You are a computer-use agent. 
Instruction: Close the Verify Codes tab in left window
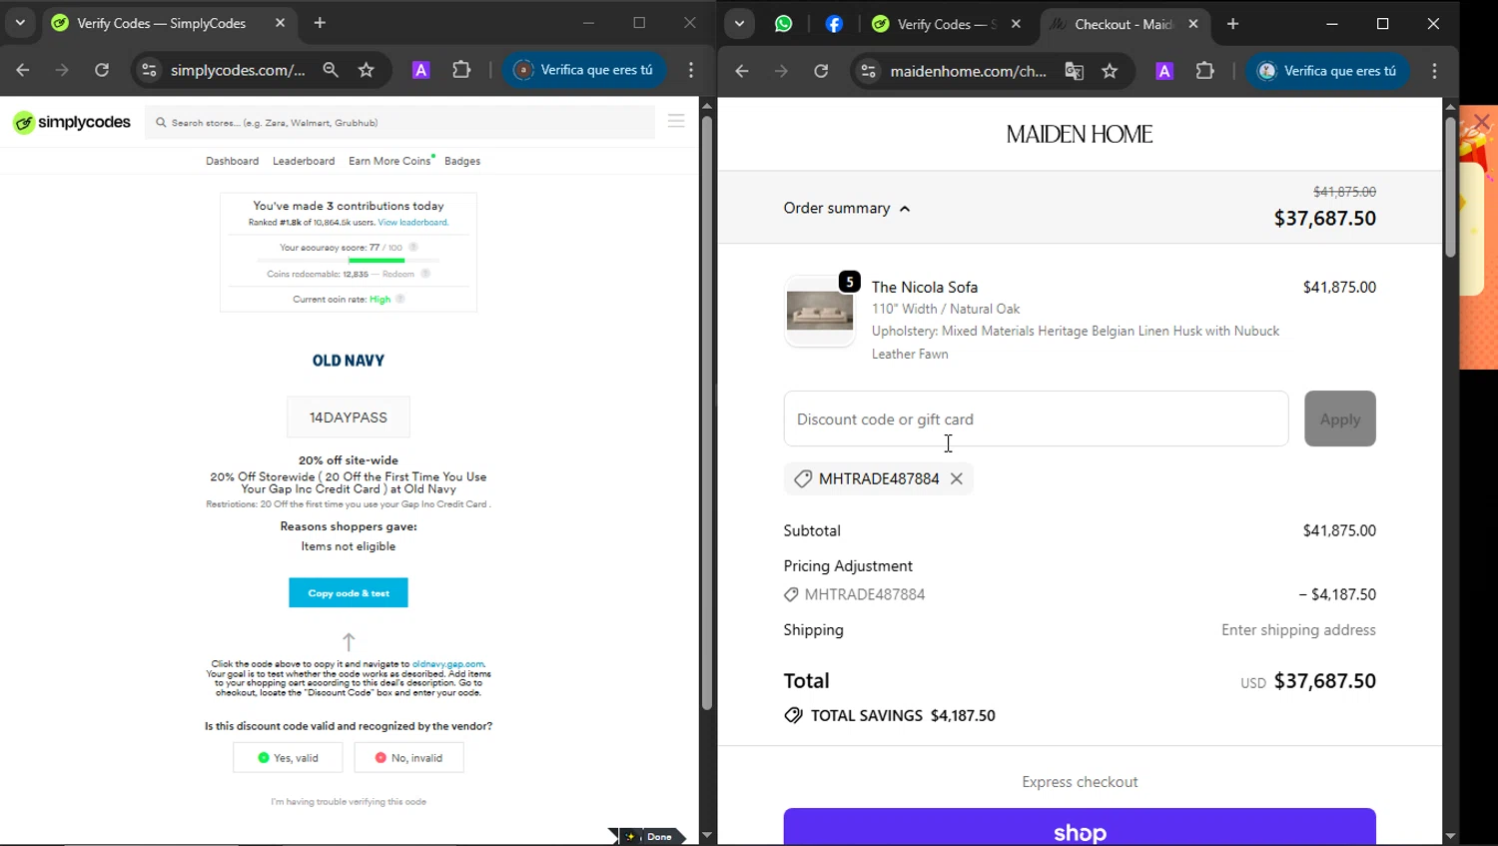tap(280, 23)
